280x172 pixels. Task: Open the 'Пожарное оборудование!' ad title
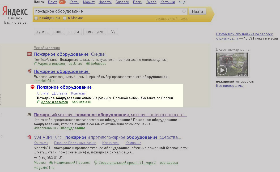click(62, 72)
